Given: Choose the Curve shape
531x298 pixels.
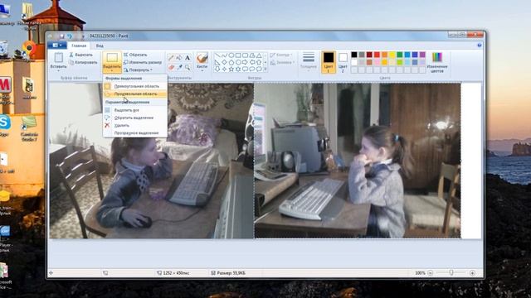Looking at the screenshot, I should 224,55.
